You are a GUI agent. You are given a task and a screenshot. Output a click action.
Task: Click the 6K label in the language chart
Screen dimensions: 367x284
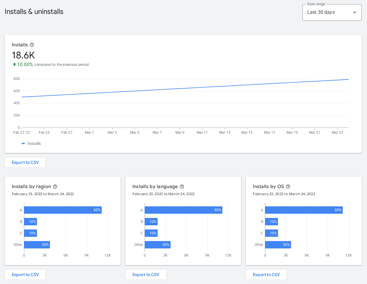coord(186,255)
